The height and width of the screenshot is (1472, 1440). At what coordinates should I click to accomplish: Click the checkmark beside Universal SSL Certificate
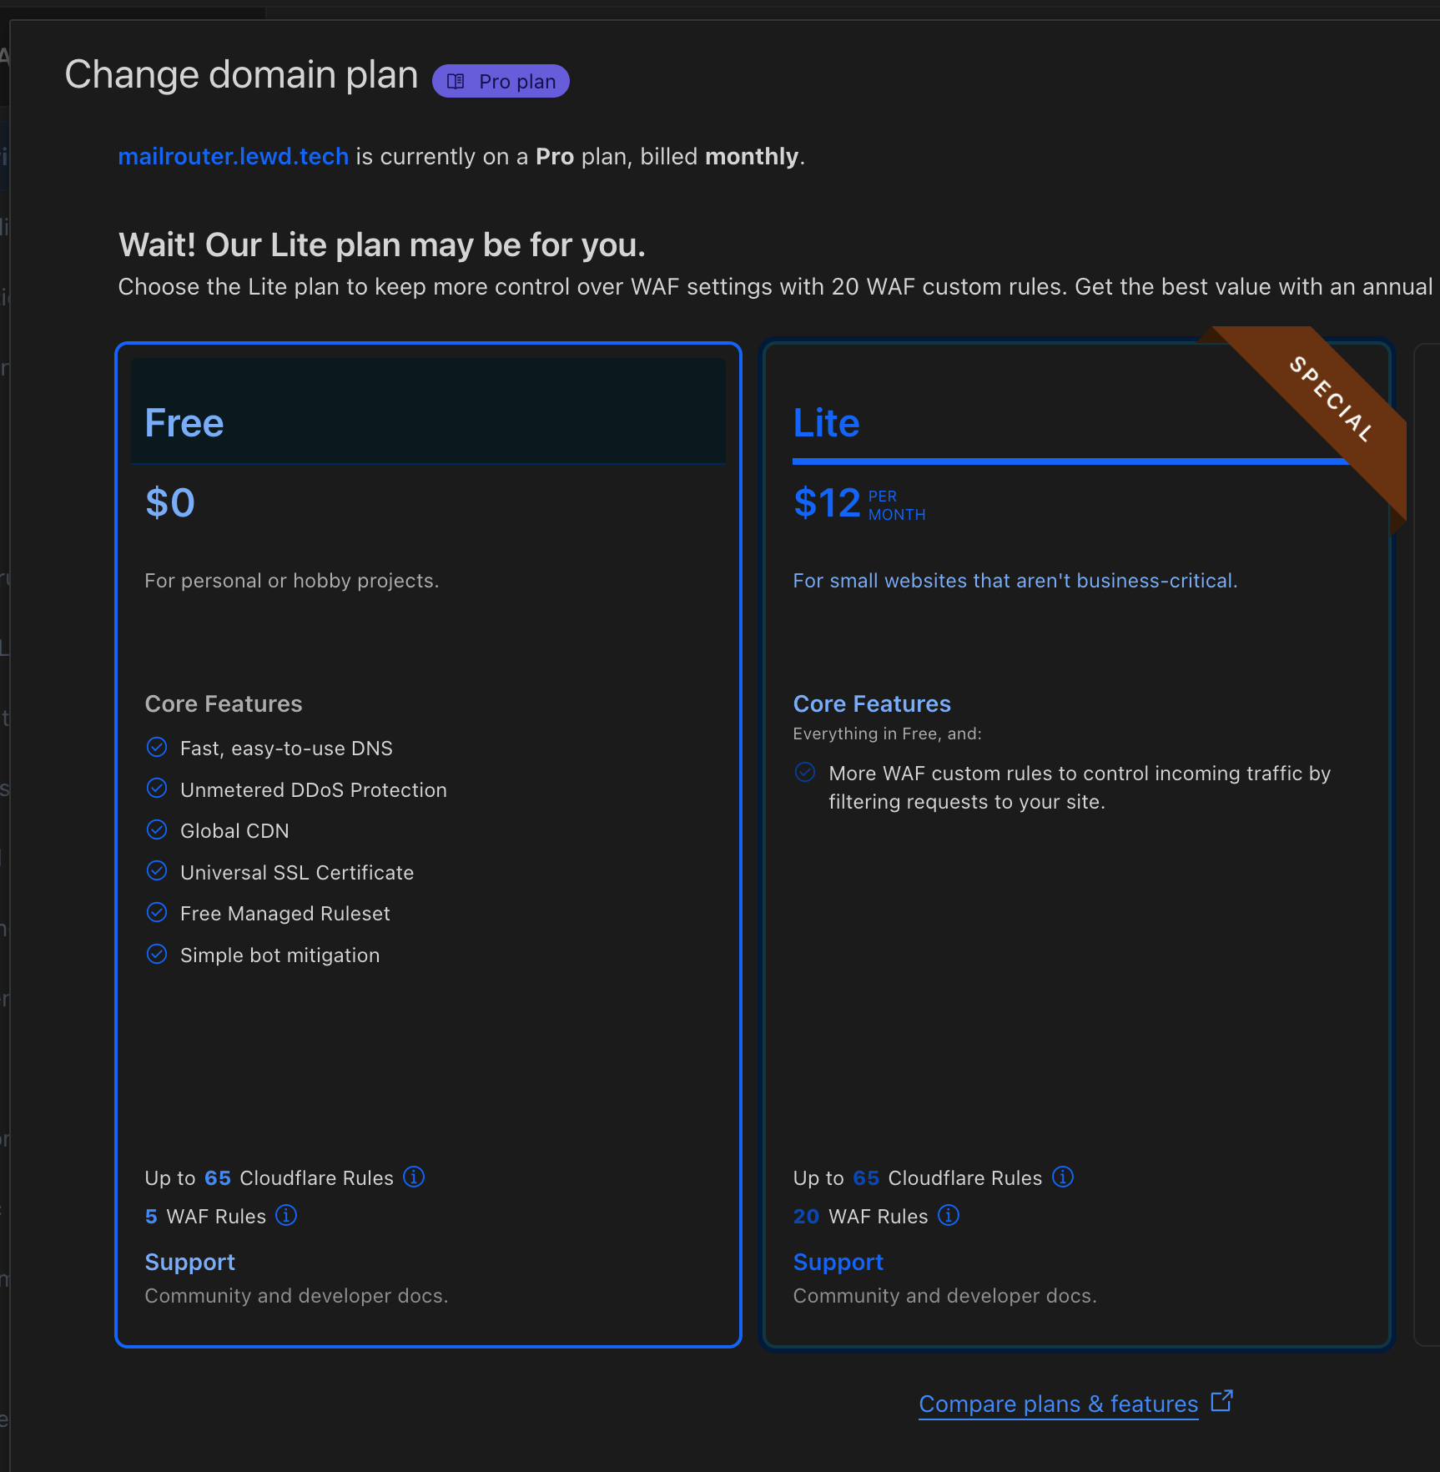point(157,871)
